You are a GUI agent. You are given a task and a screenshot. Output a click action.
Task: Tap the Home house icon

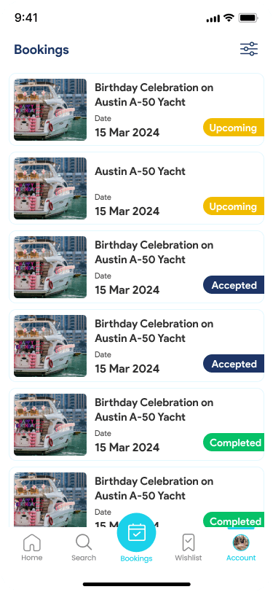click(32, 542)
